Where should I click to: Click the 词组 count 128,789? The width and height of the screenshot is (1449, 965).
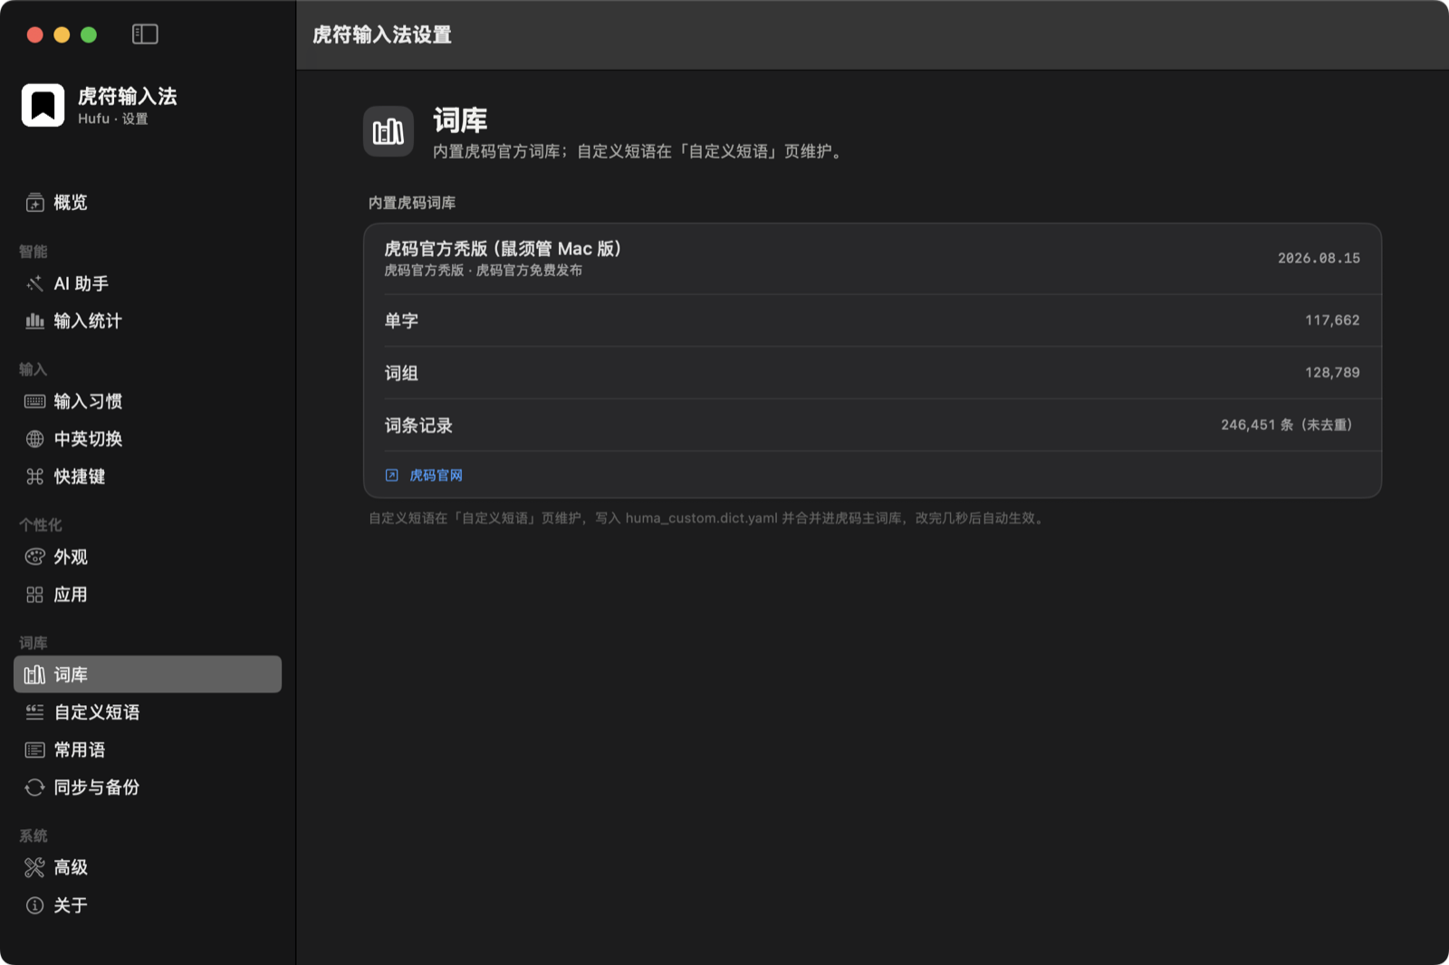(1332, 373)
